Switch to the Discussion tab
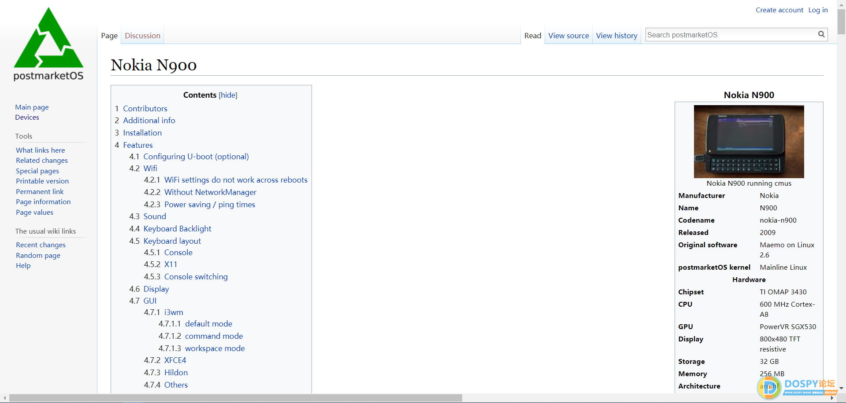Image resolution: width=846 pixels, height=403 pixels. click(x=142, y=36)
